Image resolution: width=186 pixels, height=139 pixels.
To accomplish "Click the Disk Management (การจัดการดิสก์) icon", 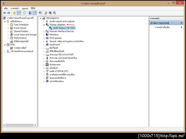I will point(11,48).
